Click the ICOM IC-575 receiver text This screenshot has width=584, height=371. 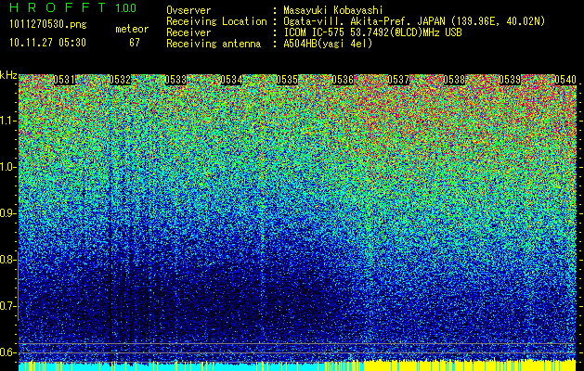[x=372, y=32]
